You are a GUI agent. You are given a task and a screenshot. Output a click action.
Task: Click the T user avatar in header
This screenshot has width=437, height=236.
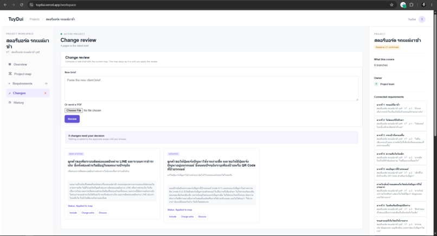[x=422, y=19]
